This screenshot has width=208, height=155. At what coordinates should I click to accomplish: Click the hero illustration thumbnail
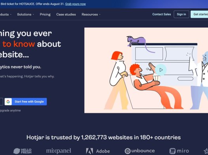click(146, 70)
